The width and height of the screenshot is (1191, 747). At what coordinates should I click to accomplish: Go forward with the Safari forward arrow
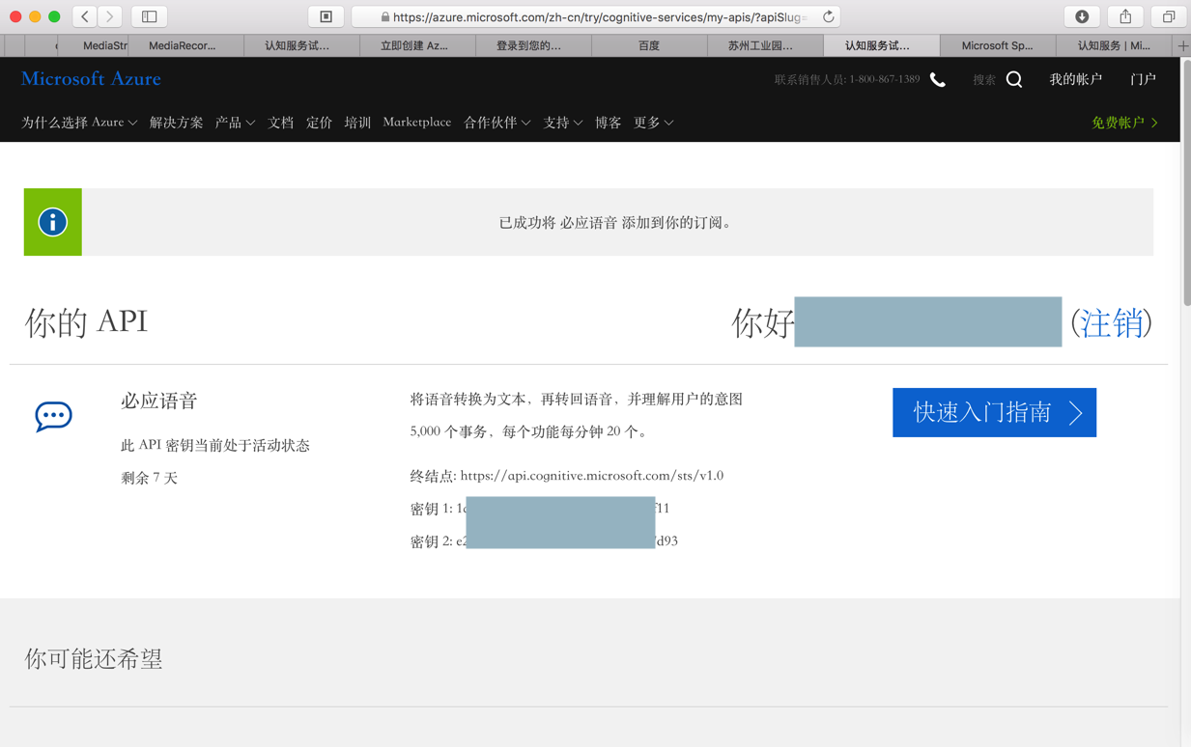[110, 16]
